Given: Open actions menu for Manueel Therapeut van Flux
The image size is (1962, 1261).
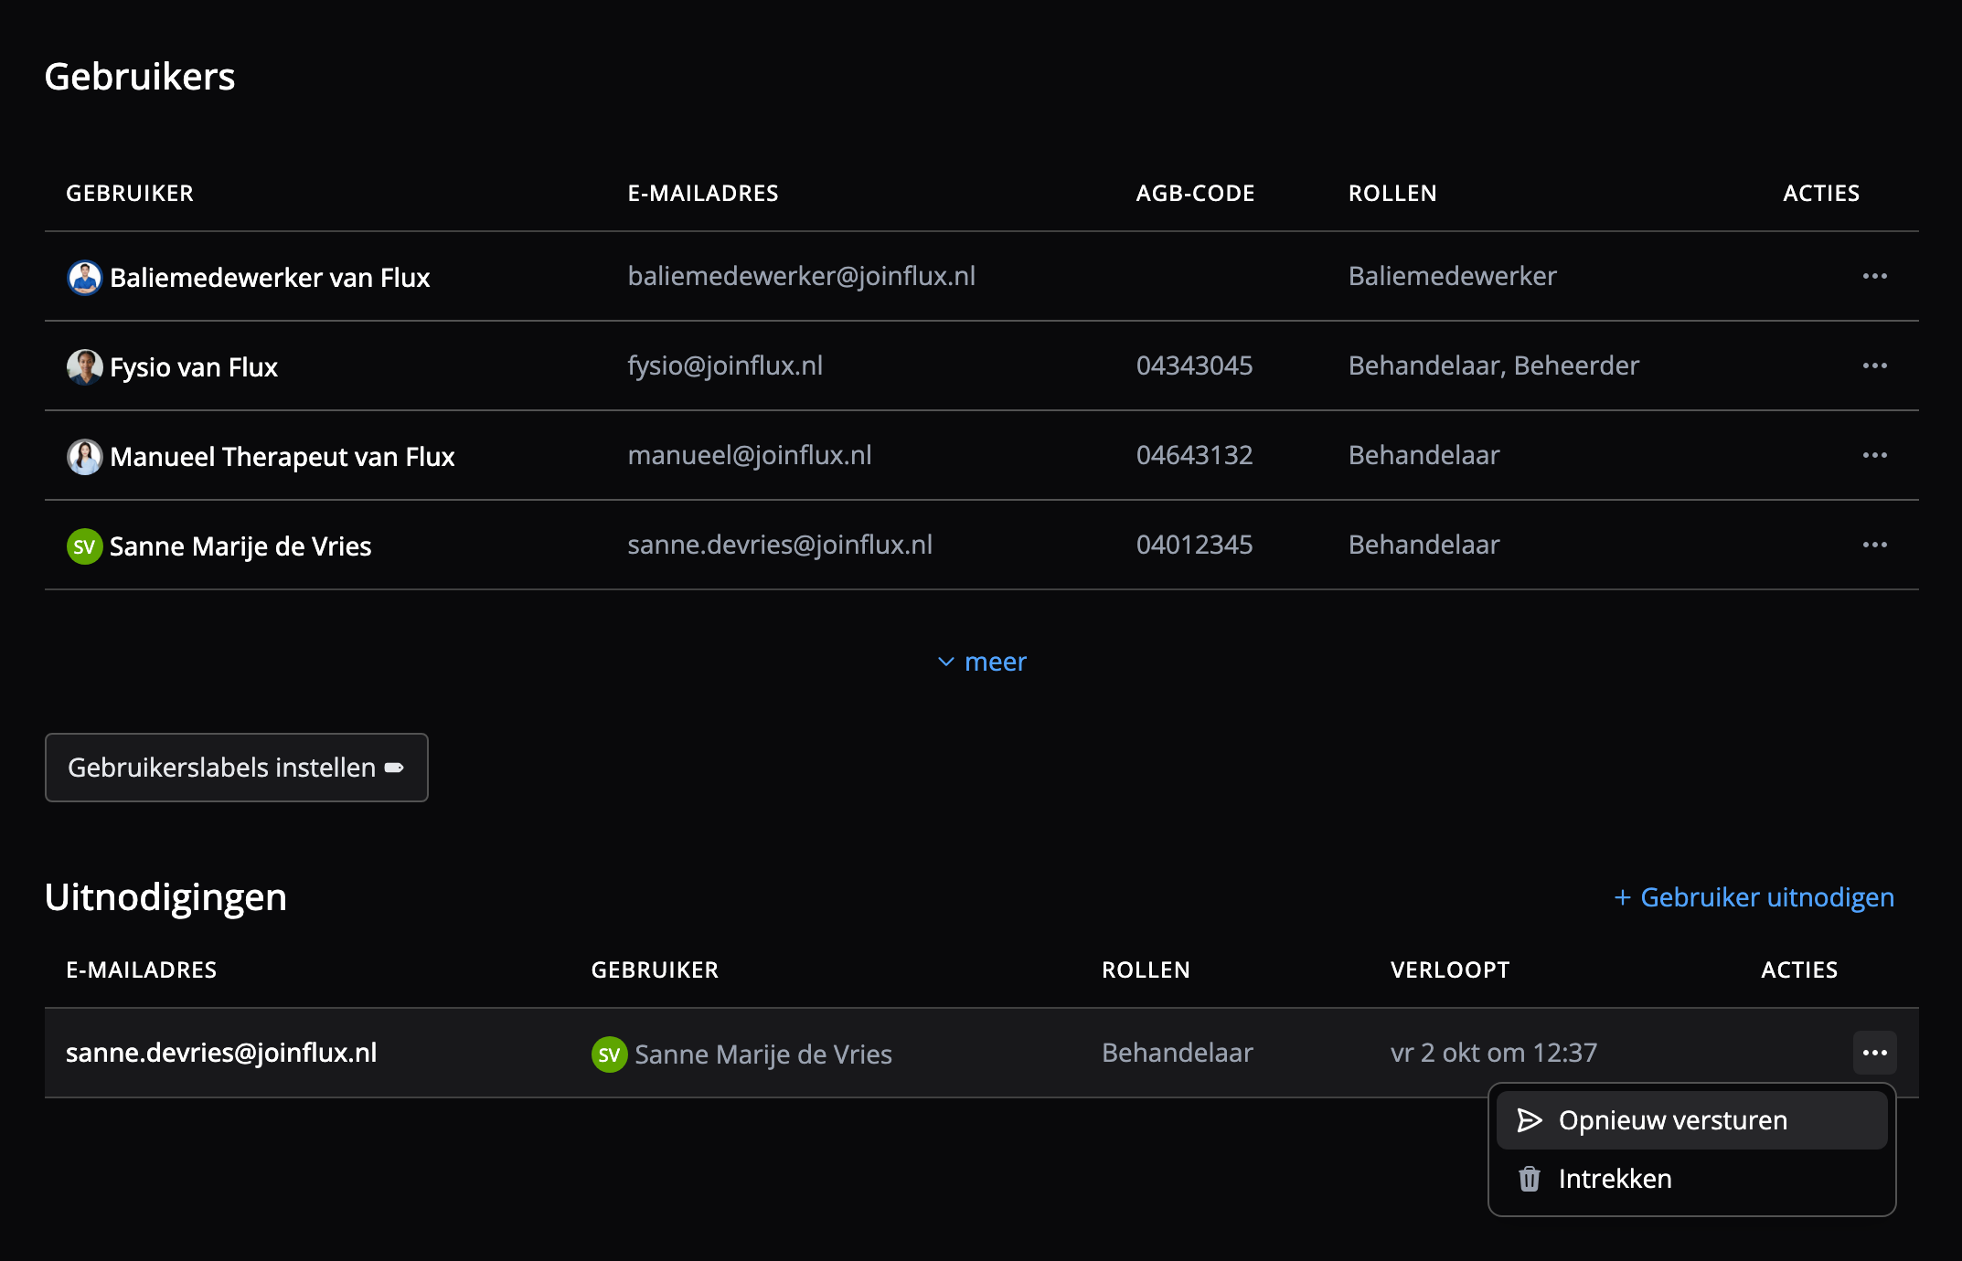Looking at the screenshot, I should (x=1874, y=455).
